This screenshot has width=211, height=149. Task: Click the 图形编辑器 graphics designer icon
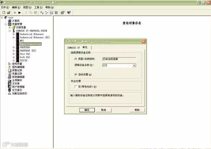(x=10, y=67)
